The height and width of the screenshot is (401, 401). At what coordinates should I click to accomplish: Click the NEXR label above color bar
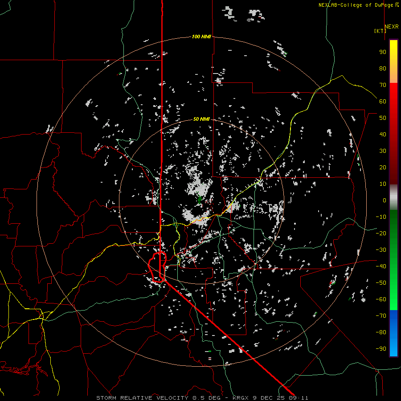tap(392, 27)
